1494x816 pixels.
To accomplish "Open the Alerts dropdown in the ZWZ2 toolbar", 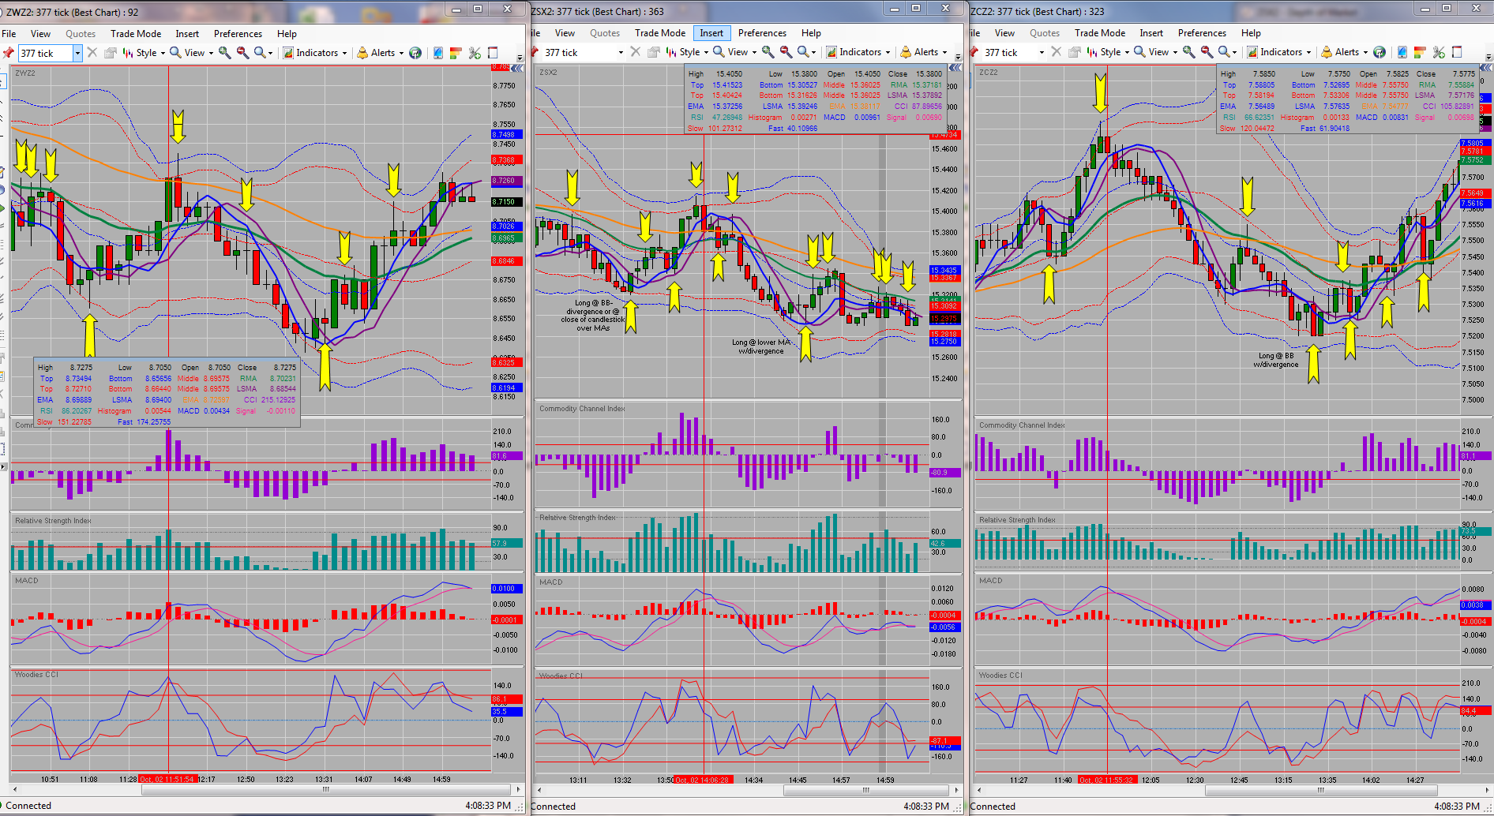I will click(380, 53).
